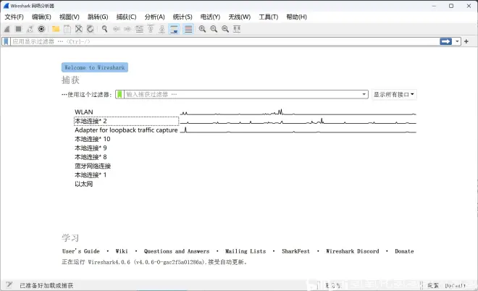
Task: Select interface 本地连接* 9
Action: pyautogui.click(x=91, y=148)
